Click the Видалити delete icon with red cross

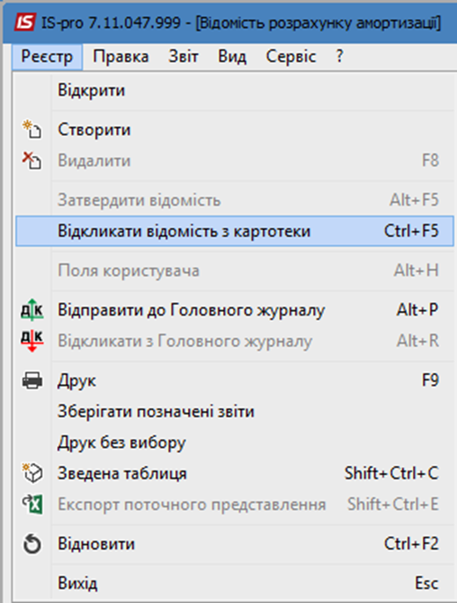click(31, 160)
